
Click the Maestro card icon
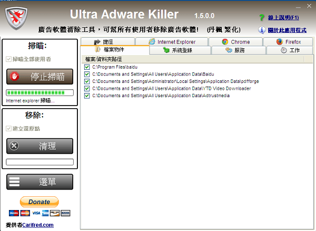14,213
